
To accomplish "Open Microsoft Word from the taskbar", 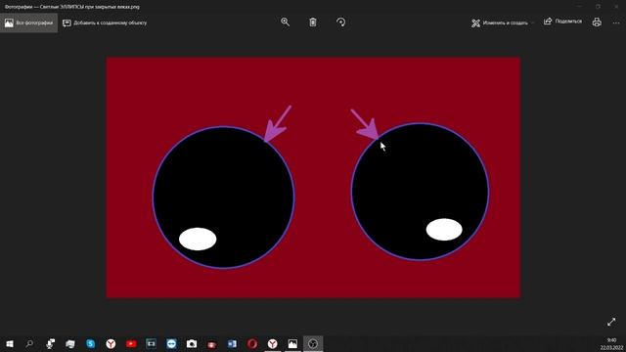I will click(x=232, y=343).
